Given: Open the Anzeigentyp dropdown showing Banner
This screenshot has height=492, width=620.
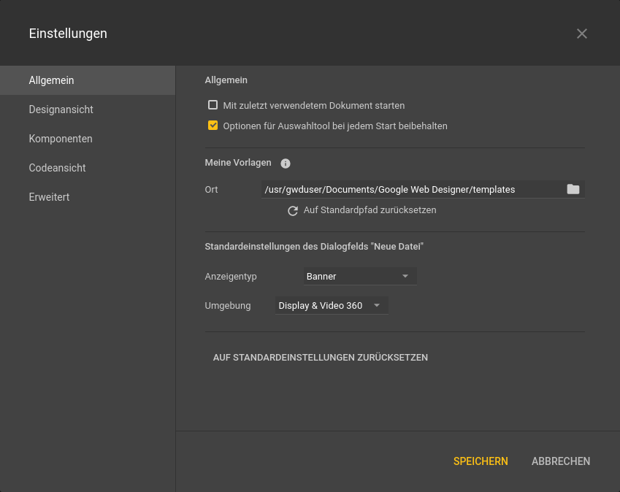Looking at the screenshot, I should (360, 276).
